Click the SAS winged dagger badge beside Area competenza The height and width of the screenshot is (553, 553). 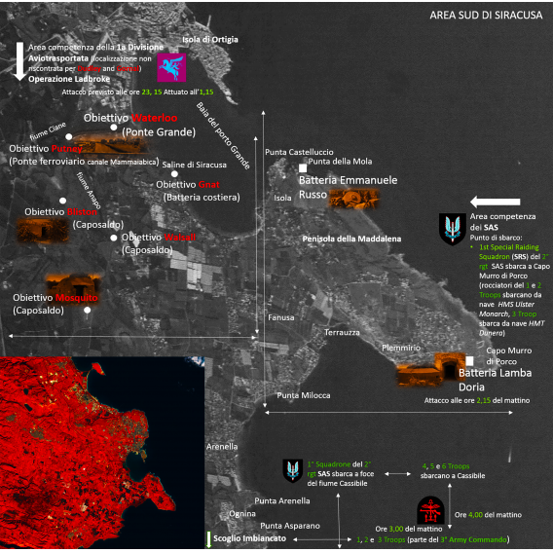coord(453,229)
